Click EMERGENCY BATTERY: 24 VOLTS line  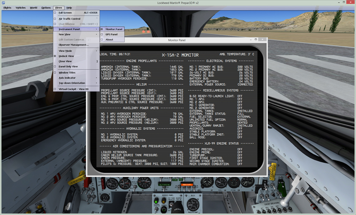tap(221, 82)
